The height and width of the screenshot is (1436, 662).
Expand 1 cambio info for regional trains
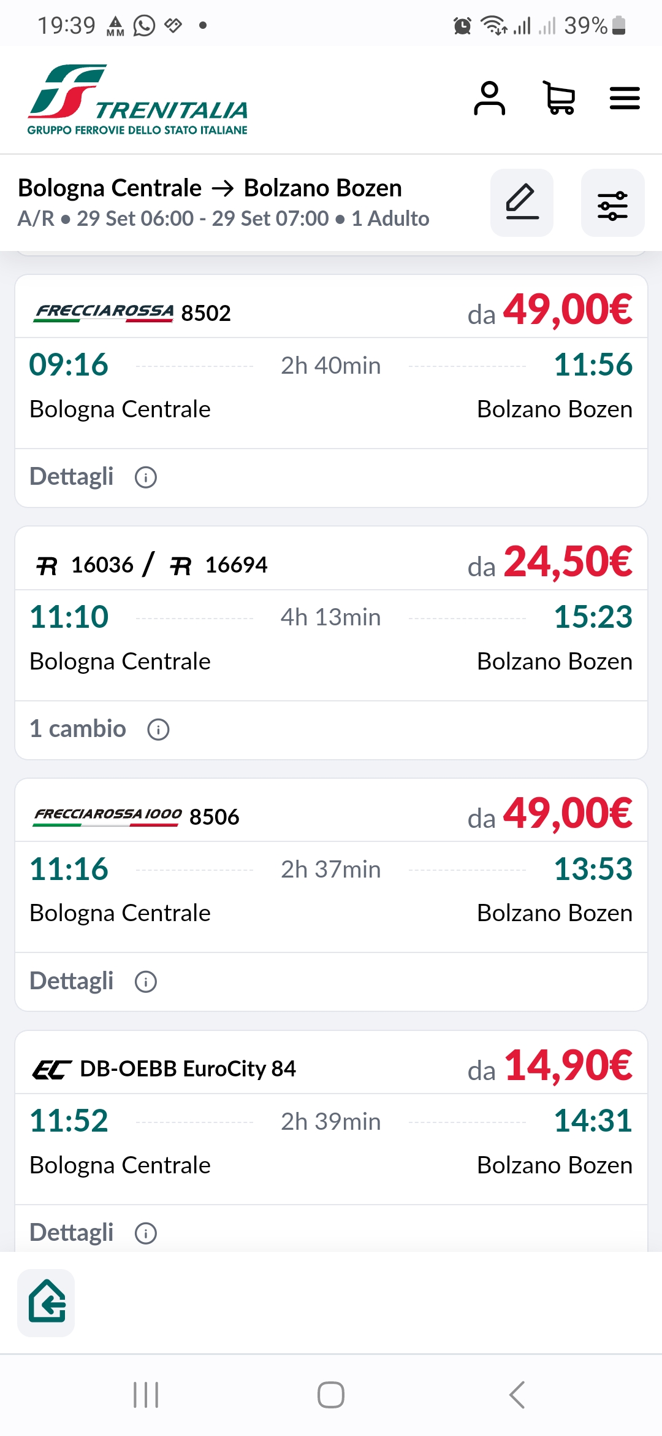pos(99,729)
